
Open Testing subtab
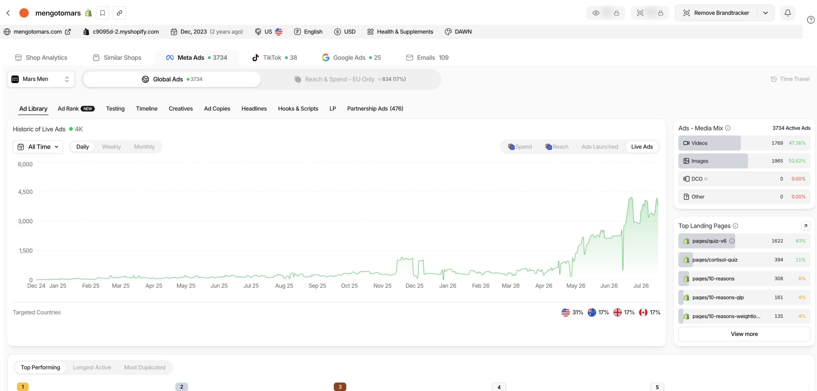click(115, 109)
